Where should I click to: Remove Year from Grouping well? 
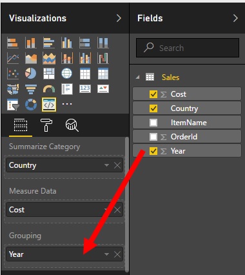point(117,254)
